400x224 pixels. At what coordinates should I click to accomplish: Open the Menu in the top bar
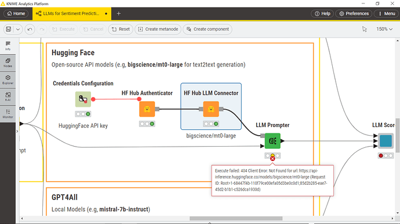pyautogui.click(x=387, y=13)
